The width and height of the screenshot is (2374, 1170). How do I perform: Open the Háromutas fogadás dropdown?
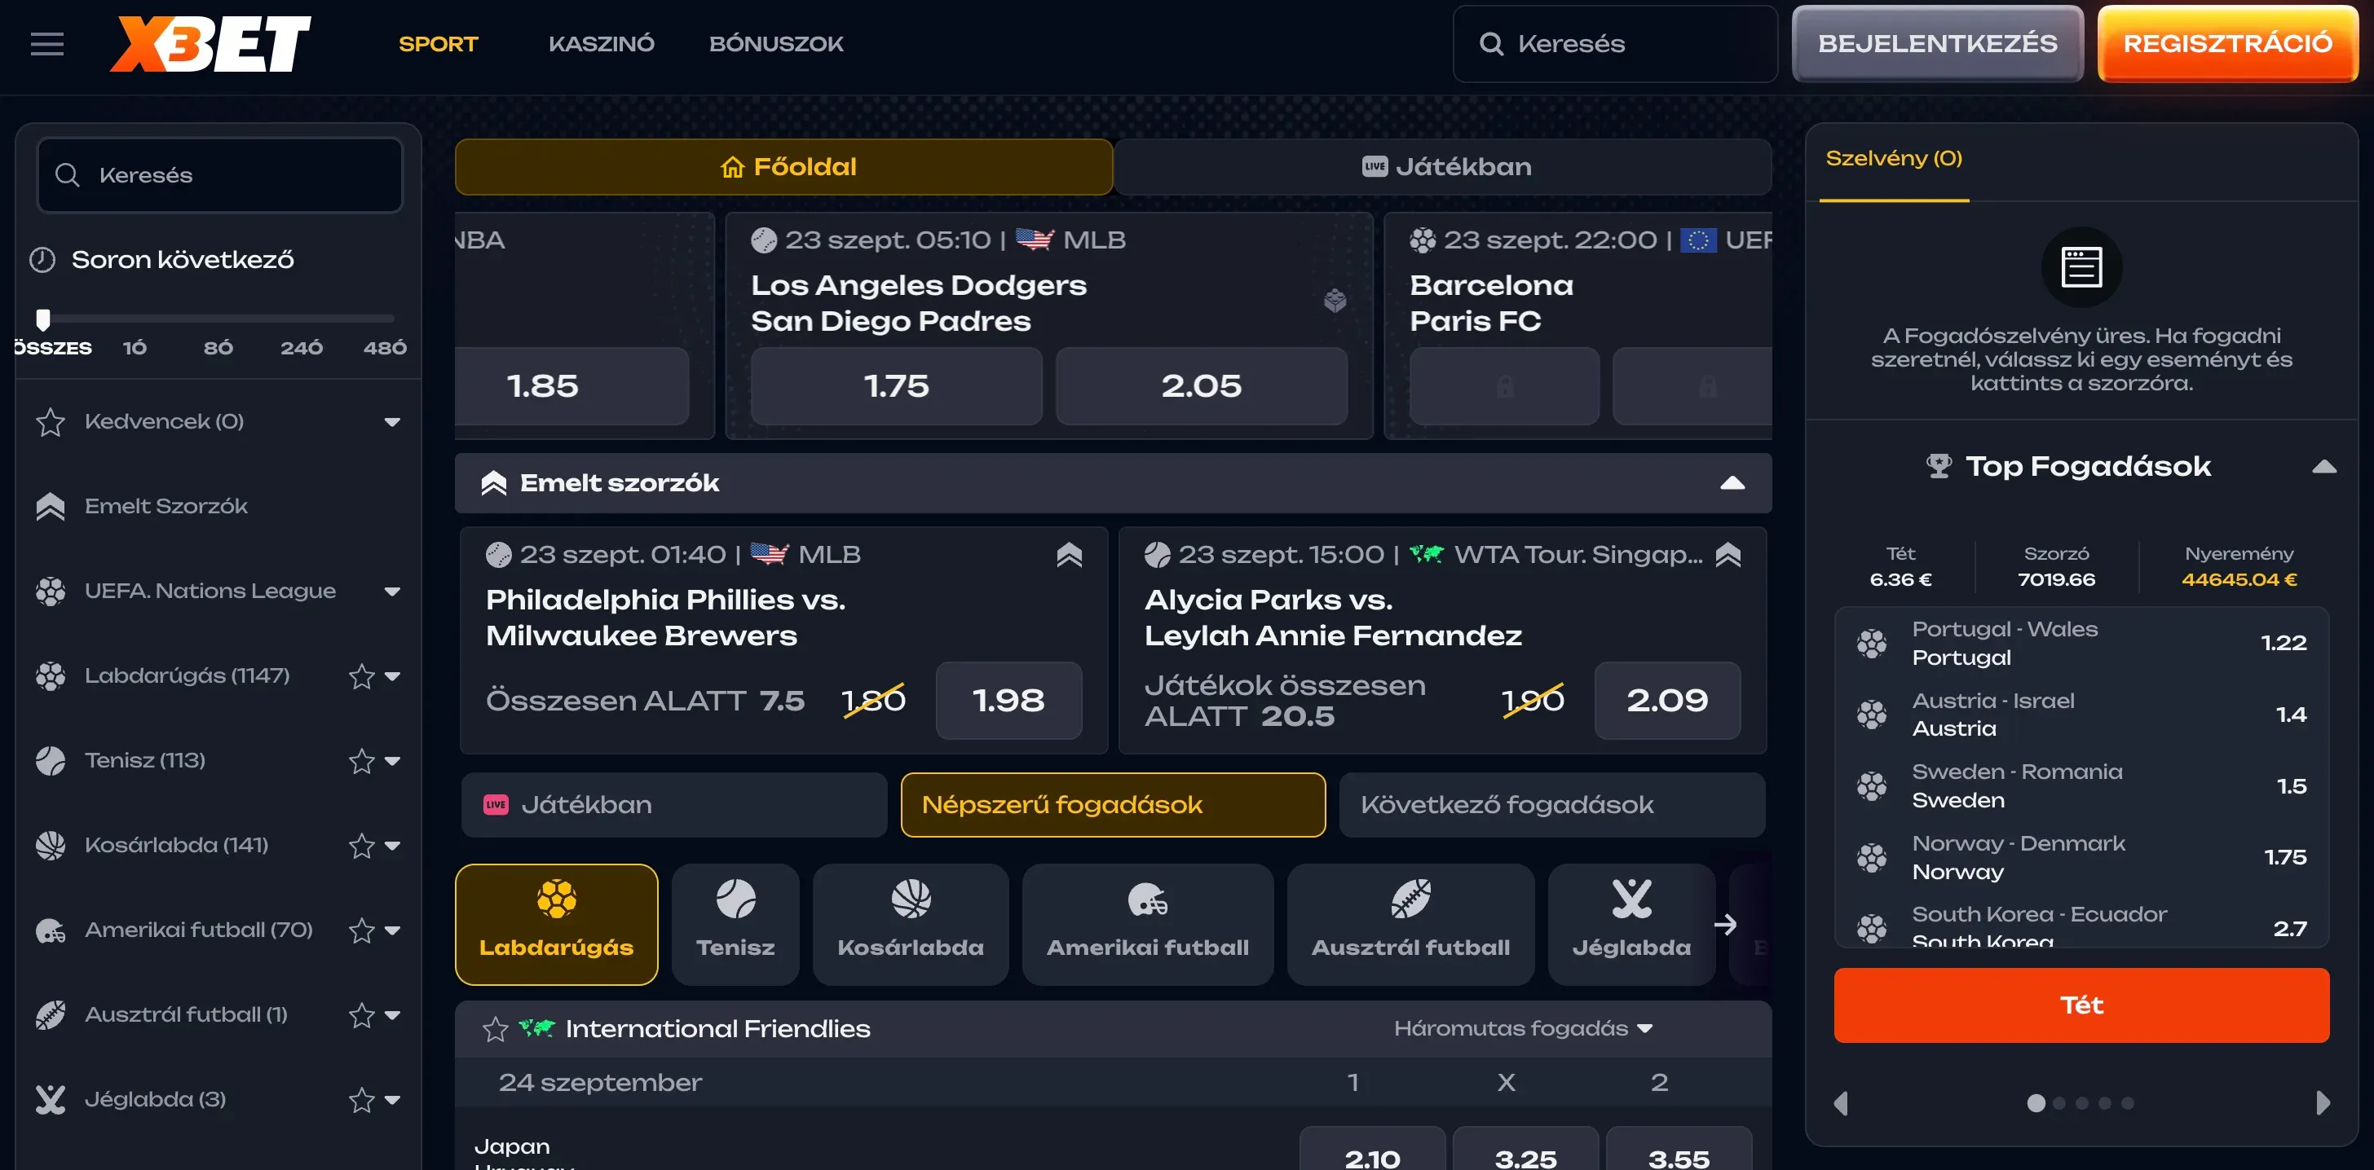(x=1522, y=1028)
